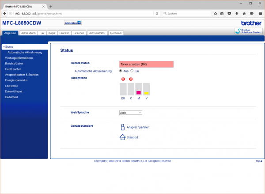Open Energiesparmodus in the sidebar
This screenshot has height=194, width=265.
(16, 80)
